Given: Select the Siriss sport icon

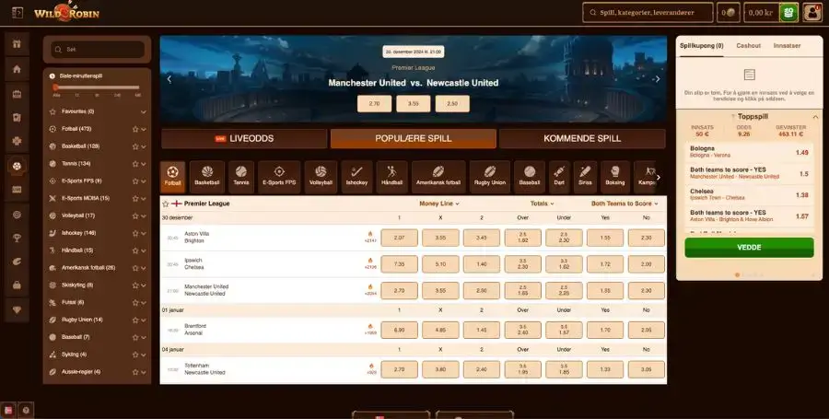Looking at the screenshot, I should pos(585,177).
